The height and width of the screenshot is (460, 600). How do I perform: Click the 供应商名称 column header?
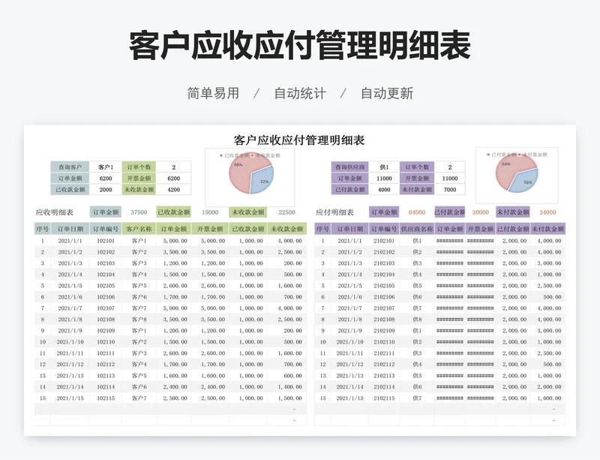tap(417, 229)
